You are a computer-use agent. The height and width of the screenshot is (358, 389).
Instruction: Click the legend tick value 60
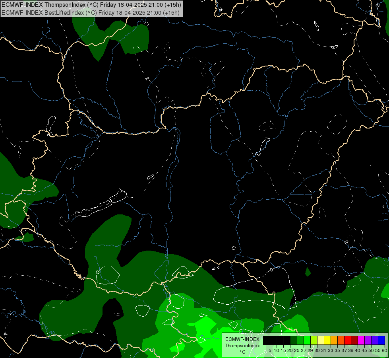tap(385, 350)
